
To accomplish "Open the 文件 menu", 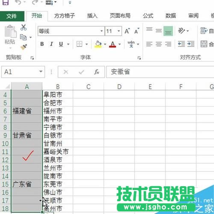I will click(x=12, y=16).
